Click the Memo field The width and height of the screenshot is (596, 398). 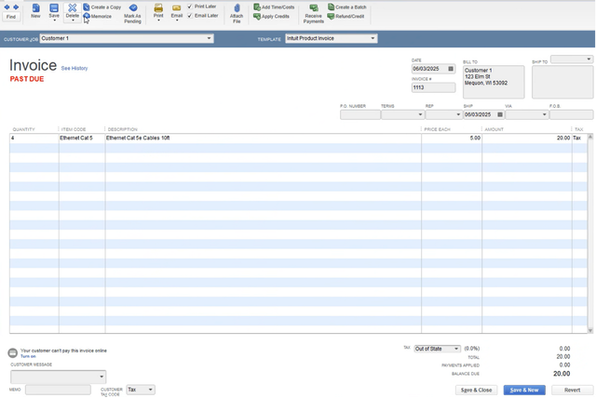coord(58,390)
